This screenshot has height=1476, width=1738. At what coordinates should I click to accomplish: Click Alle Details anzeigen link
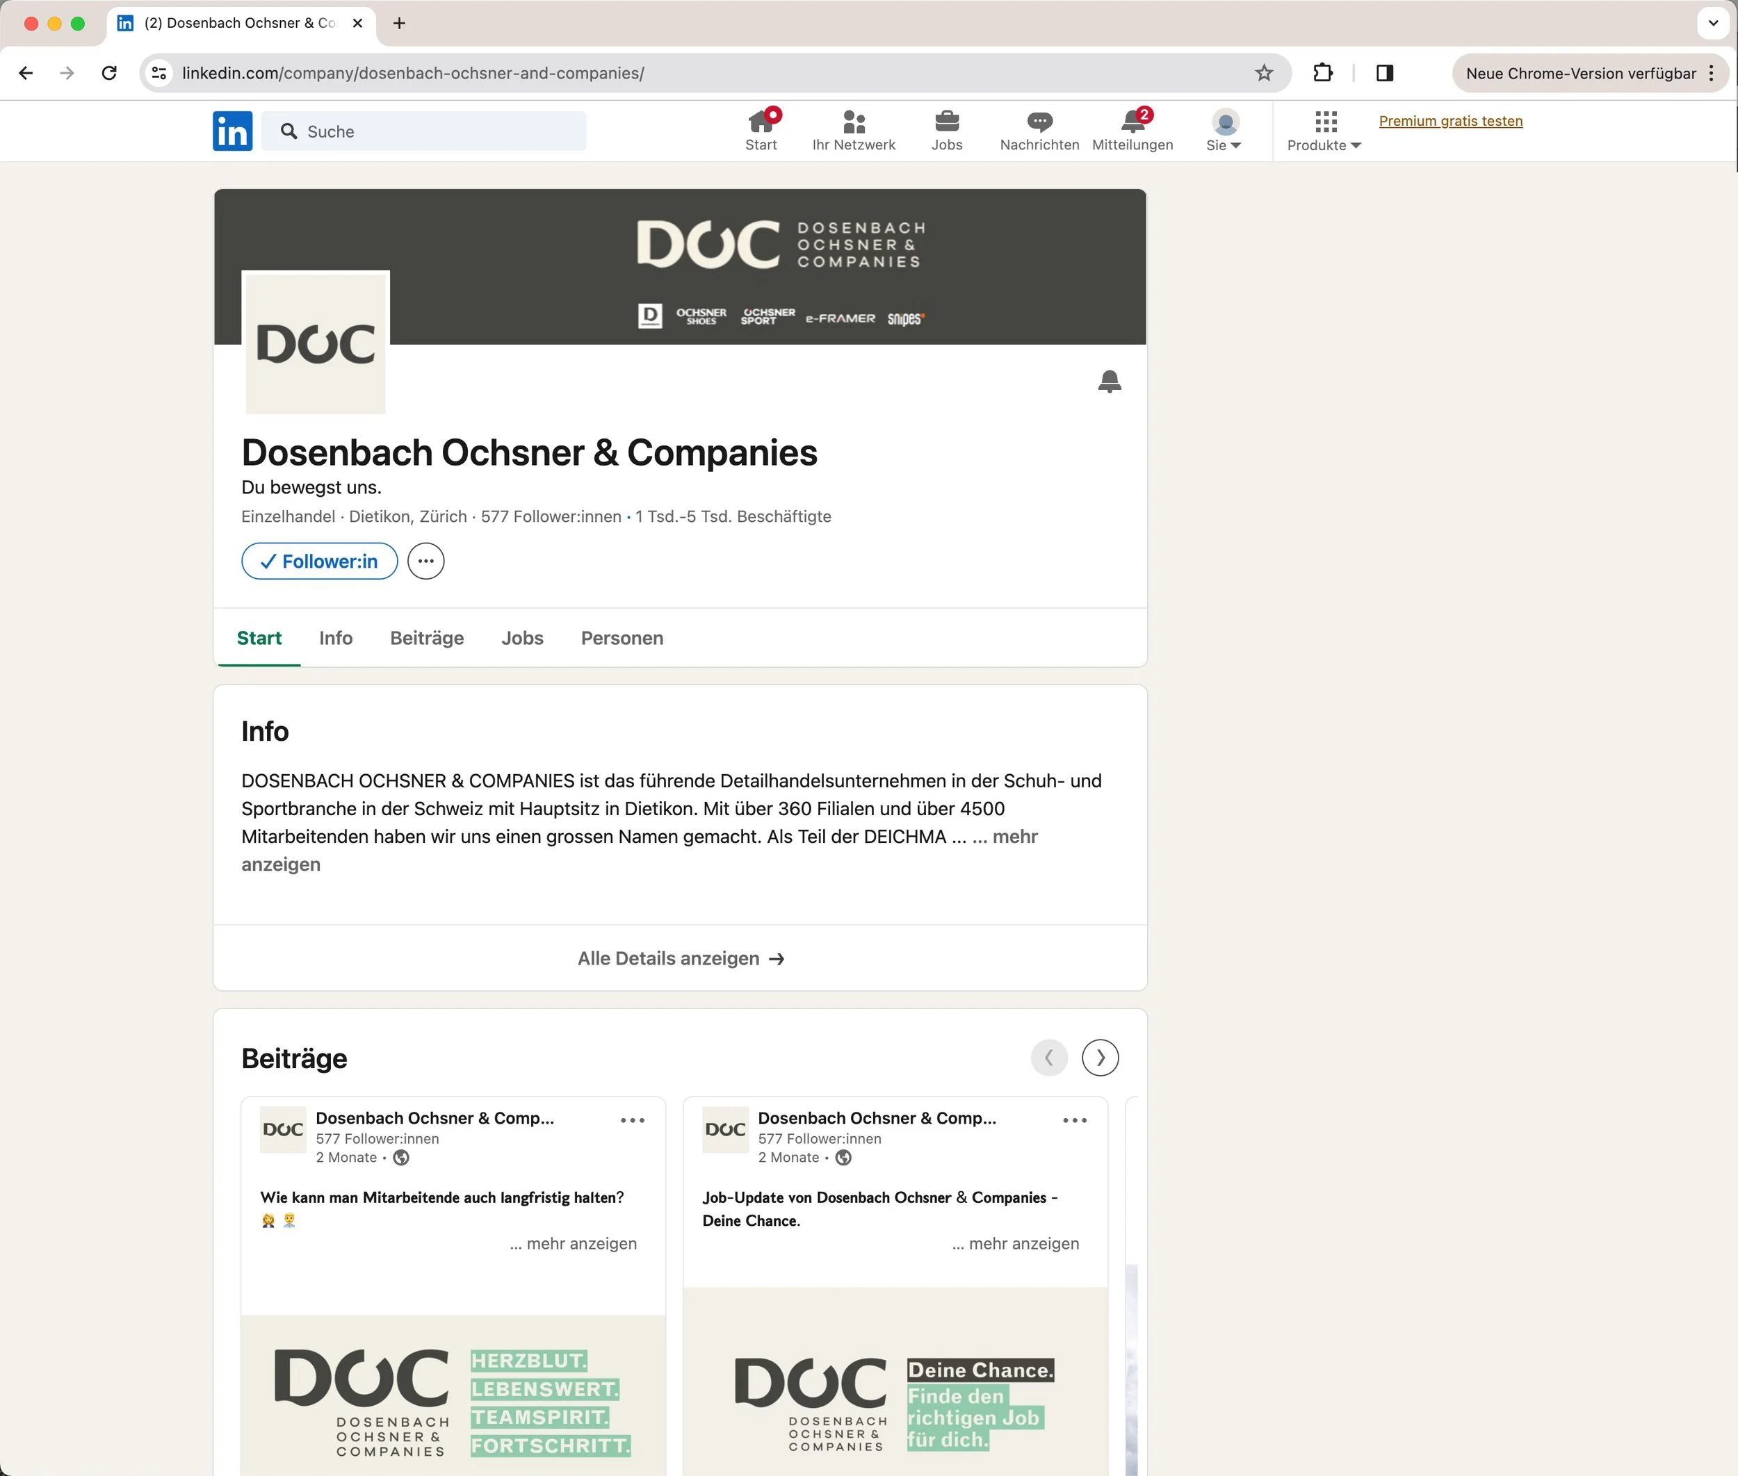click(680, 959)
